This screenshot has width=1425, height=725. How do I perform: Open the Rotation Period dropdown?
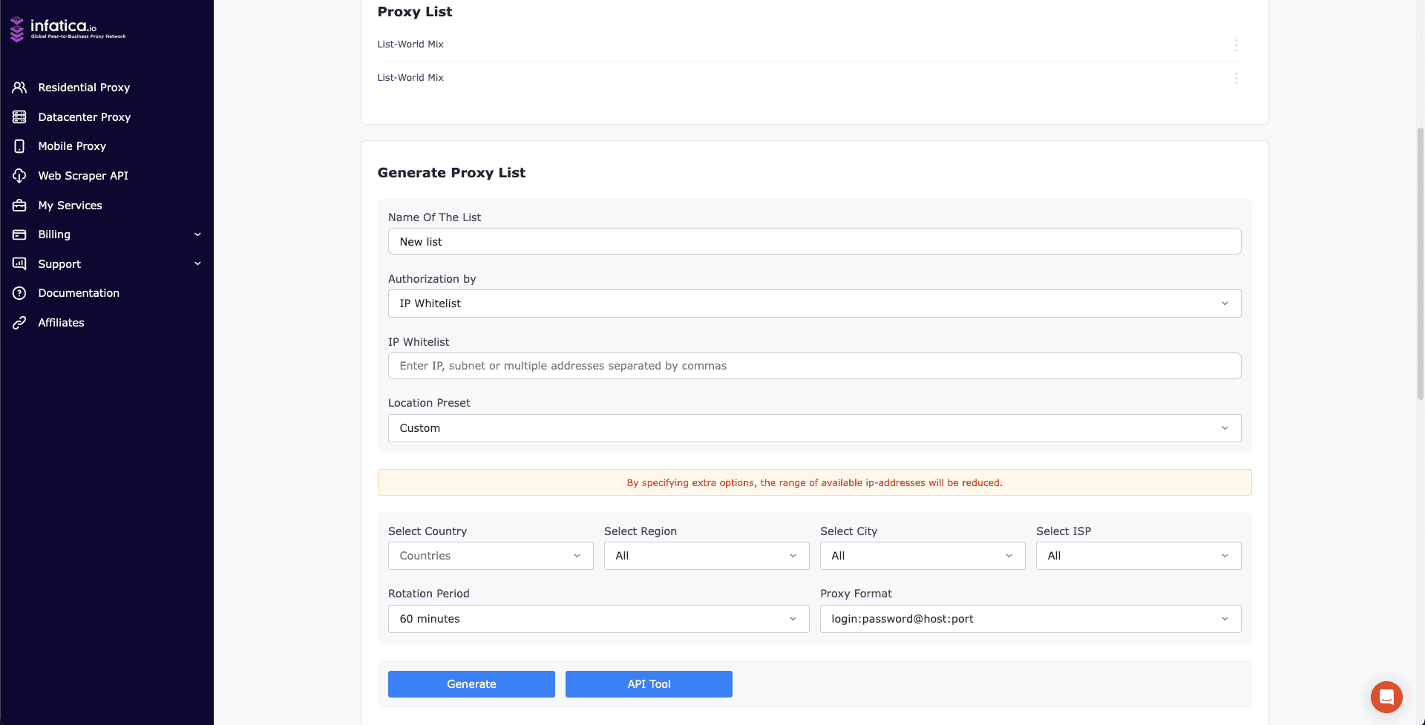click(598, 619)
